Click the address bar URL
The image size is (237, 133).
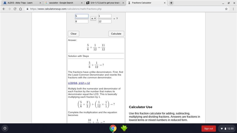pyautogui.click(x=66, y=9)
